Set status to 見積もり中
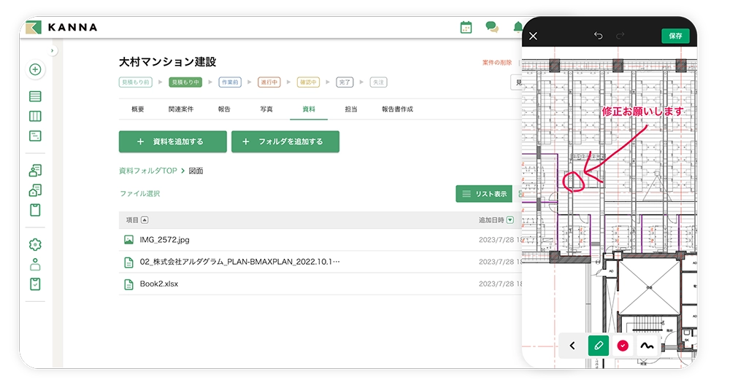 pos(185,82)
